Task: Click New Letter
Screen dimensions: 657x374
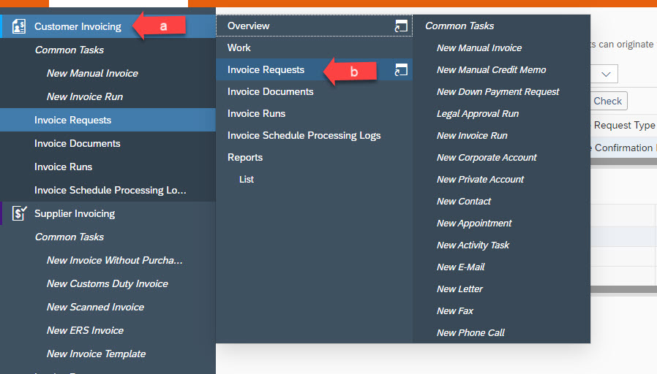Action: [x=460, y=289]
